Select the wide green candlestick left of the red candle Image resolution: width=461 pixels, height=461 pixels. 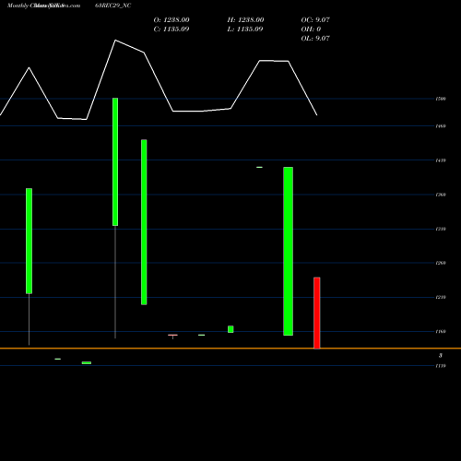[288, 251]
